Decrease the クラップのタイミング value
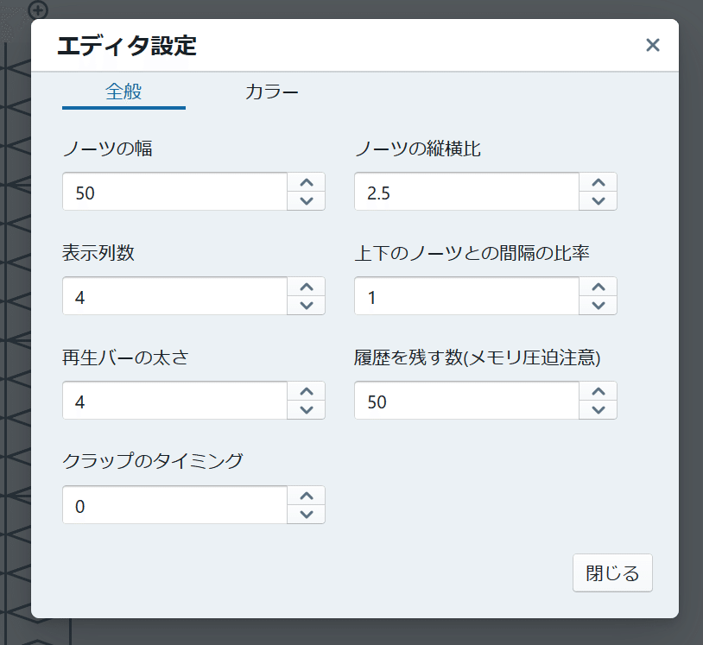The height and width of the screenshot is (645, 703). 306,514
